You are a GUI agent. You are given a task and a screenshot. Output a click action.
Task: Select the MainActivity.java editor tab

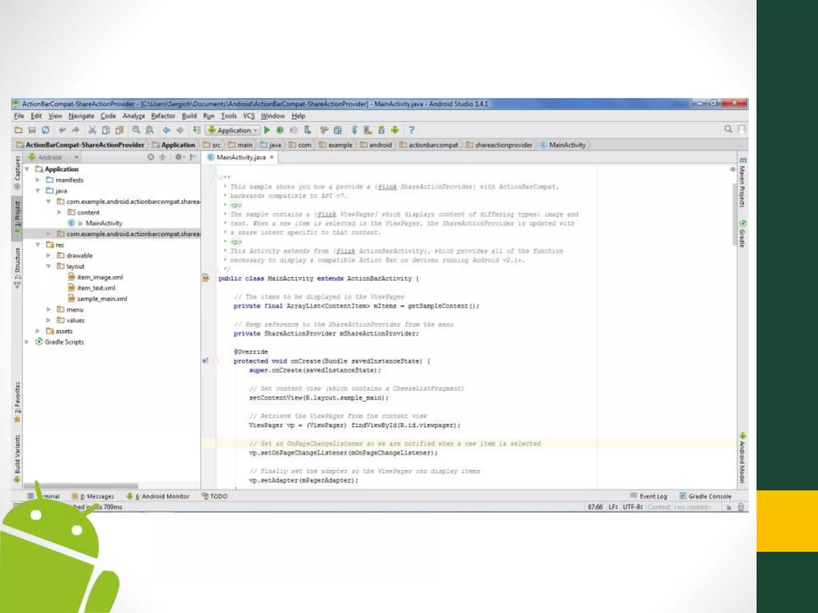pos(241,157)
